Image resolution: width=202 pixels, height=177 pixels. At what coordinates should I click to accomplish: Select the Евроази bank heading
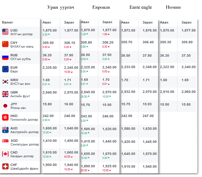[x=101, y=7]
